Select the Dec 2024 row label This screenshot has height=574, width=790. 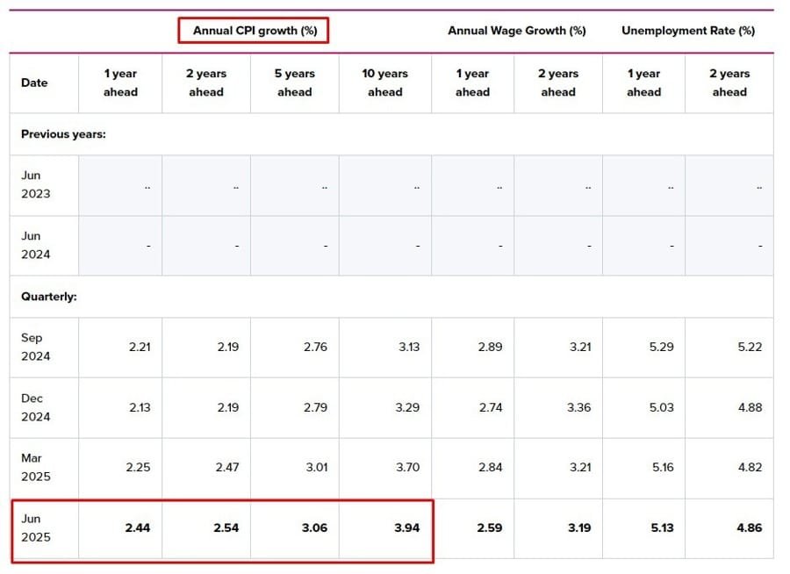(36, 407)
